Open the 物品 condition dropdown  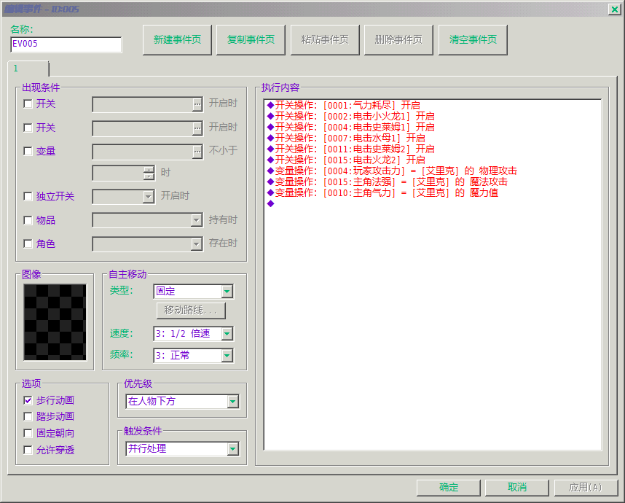(x=147, y=220)
